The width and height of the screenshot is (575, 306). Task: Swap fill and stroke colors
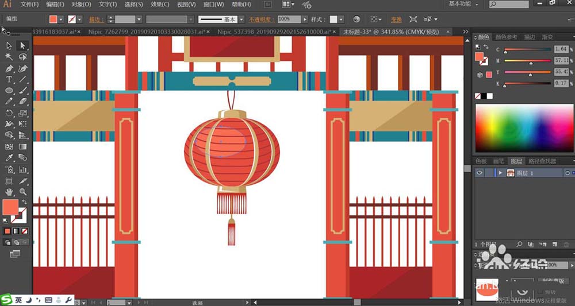(25, 202)
